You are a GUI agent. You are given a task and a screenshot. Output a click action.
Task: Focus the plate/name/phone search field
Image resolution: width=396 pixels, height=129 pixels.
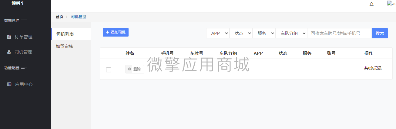[x=339, y=33]
